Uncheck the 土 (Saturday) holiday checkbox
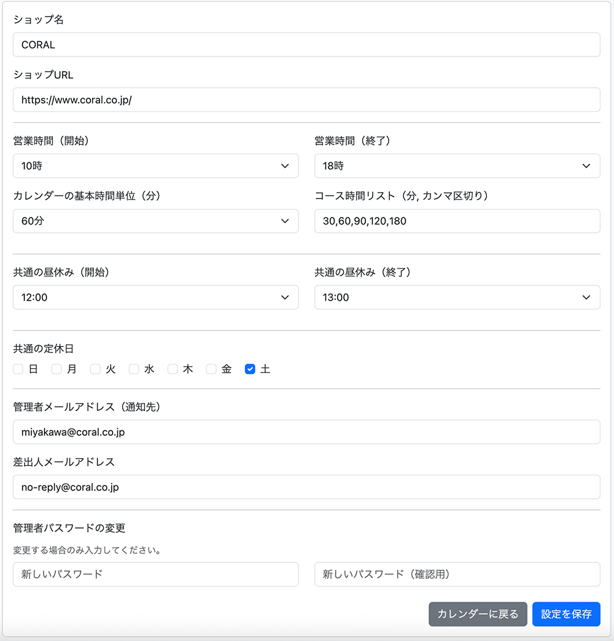Image resolution: width=614 pixels, height=641 pixels. [x=250, y=369]
